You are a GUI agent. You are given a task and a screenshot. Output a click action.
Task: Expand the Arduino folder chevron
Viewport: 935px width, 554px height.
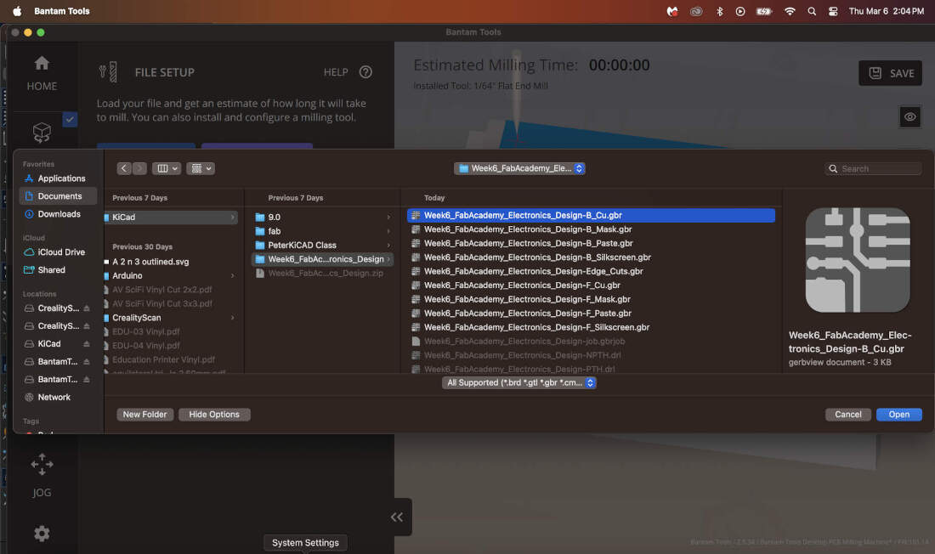[x=233, y=275]
